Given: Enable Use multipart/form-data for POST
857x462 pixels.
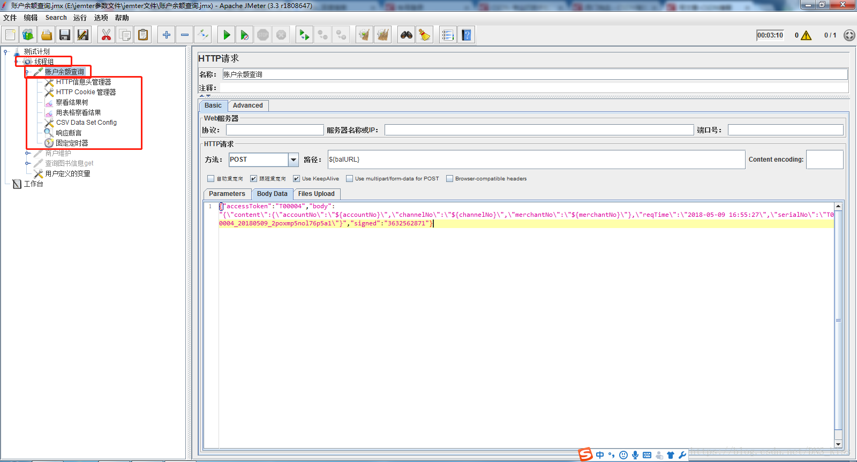Looking at the screenshot, I should click(x=349, y=179).
